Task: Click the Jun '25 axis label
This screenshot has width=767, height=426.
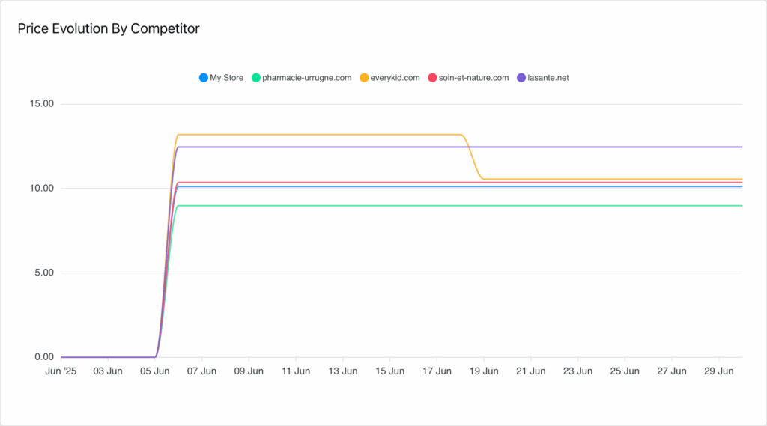Action: [61, 371]
